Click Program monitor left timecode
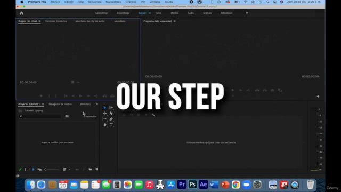The width and height of the screenshot is (341, 192). pyautogui.click(x=153, y=76)
